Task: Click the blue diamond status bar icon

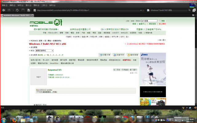Action: click(x=190, y=108)
